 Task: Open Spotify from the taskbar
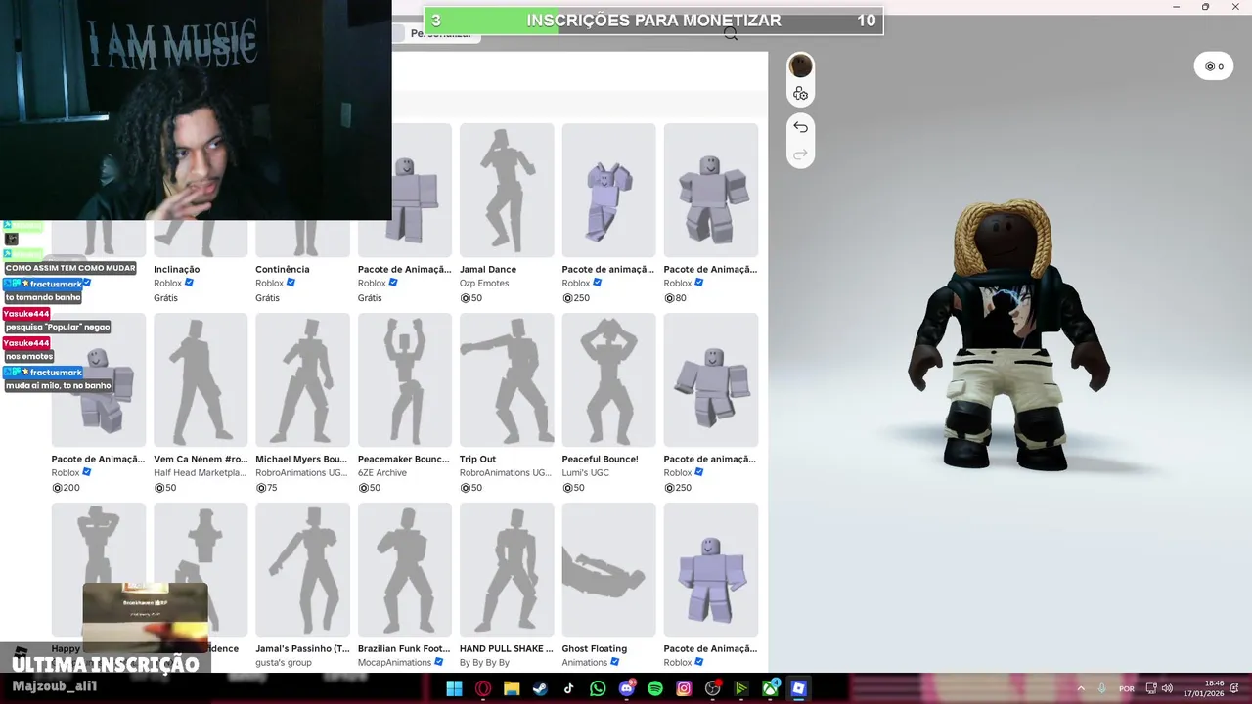[655, 688]
